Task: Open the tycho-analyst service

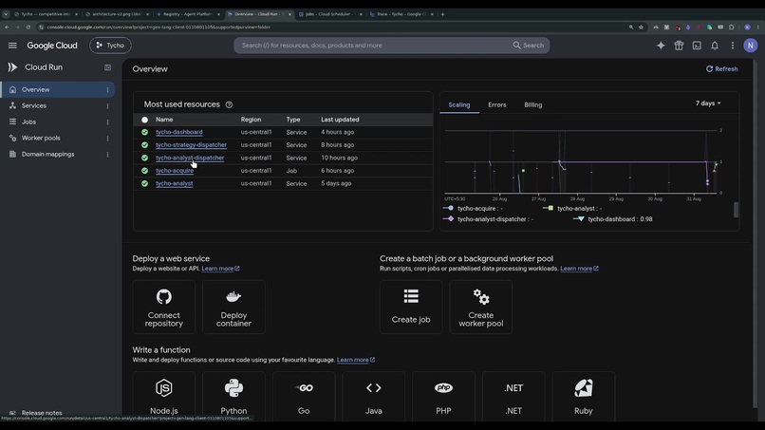Action: (x=175, y=183)
